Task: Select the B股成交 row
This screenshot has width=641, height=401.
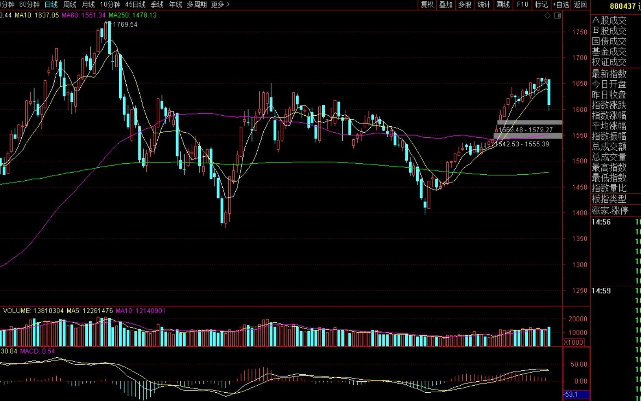Action: click(x=609, y=31)
